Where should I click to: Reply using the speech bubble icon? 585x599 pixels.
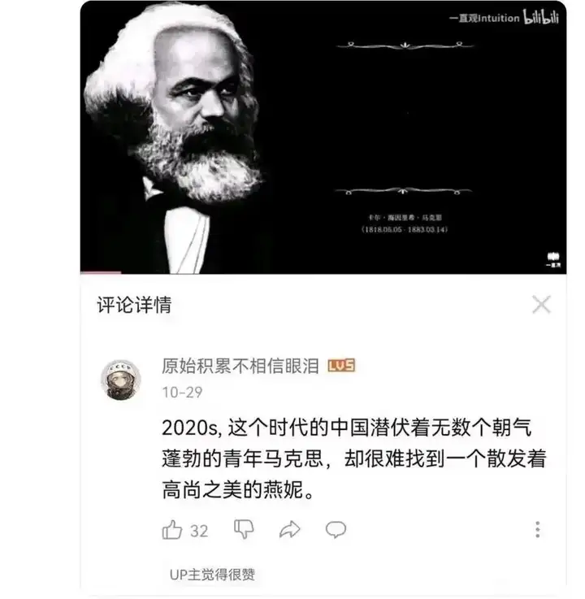click(336, 529)
